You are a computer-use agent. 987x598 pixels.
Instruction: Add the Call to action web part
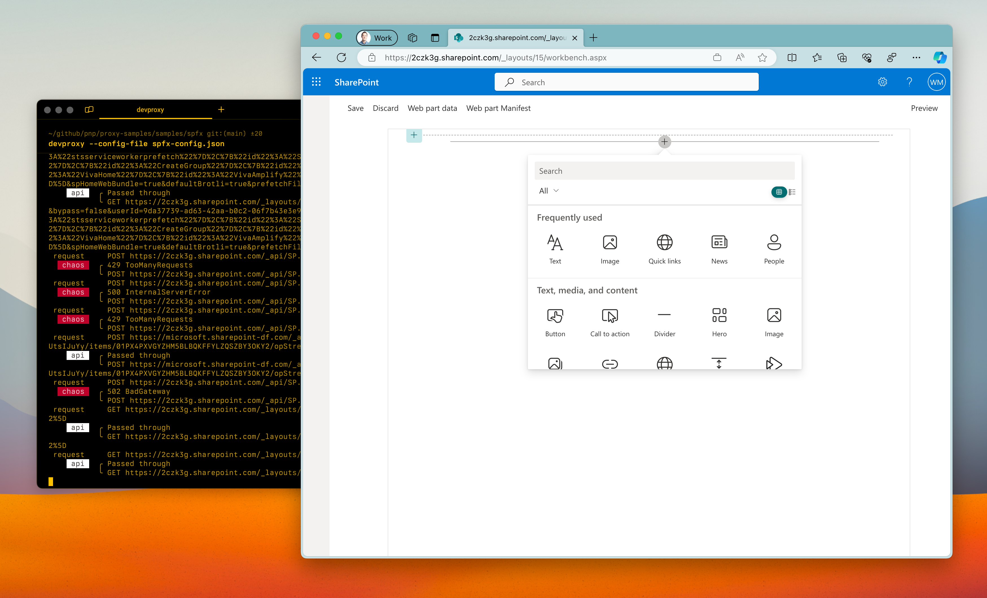tap(610, 321)
